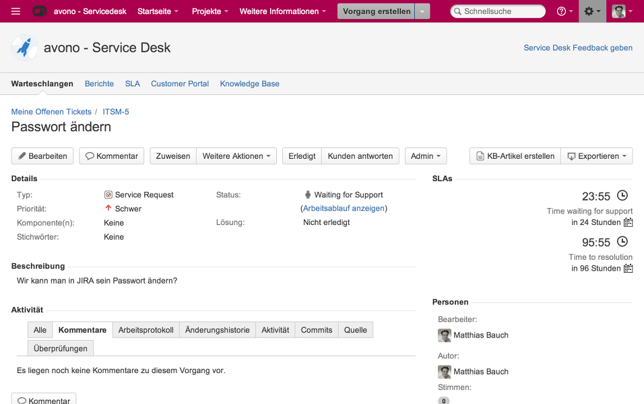Open the hamburger sidebar menu icon
This screenshot has height=404, width=644.
(x=16, y=11)
